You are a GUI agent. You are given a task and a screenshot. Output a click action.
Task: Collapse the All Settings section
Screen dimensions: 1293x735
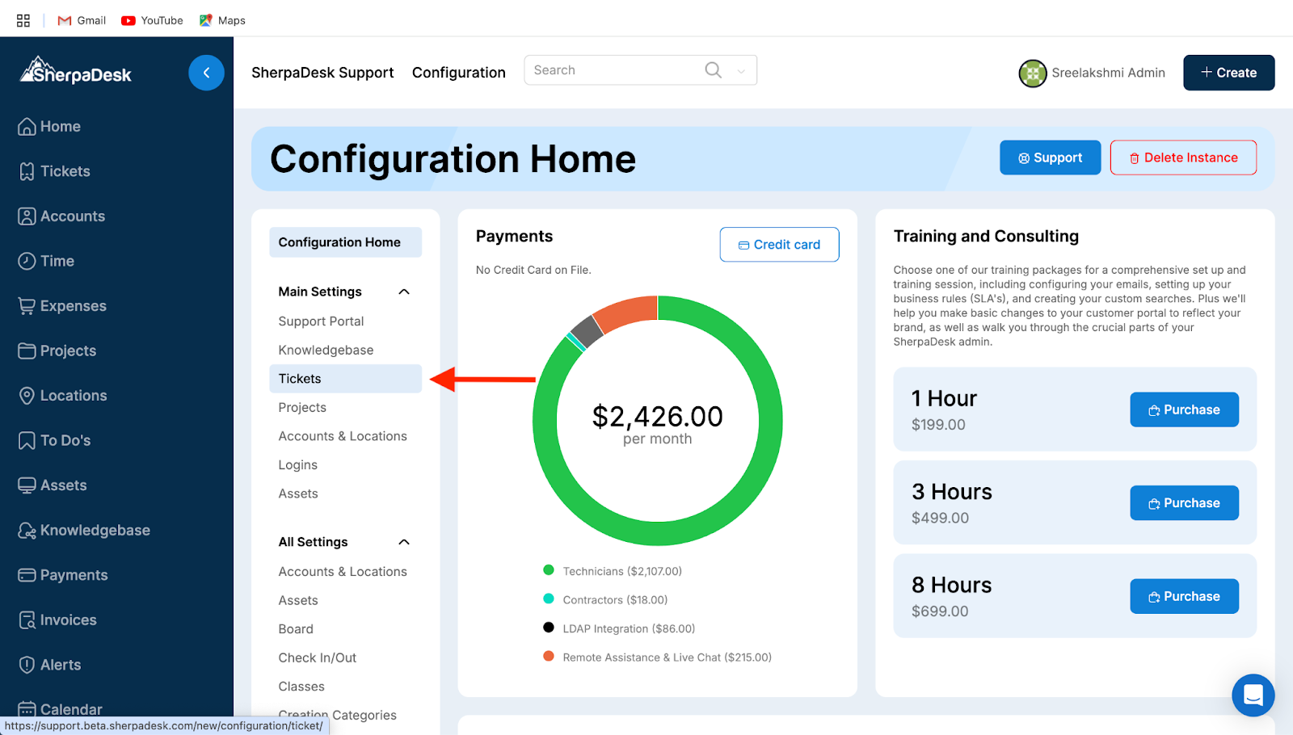click(404, 542)
